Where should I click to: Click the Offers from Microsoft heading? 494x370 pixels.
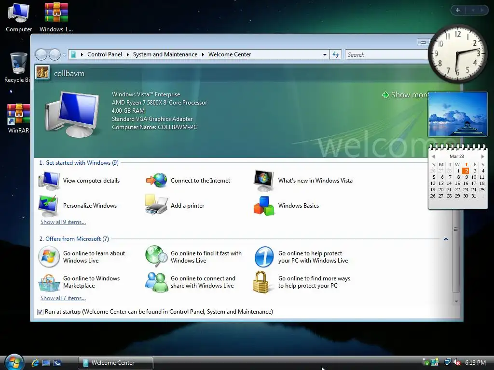pos(74,239)
